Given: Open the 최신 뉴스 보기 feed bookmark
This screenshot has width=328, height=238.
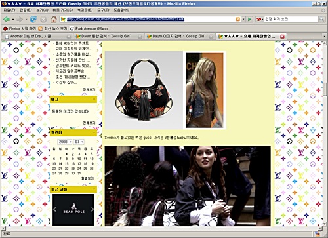Looking at the screenshot, I should 52,28.
